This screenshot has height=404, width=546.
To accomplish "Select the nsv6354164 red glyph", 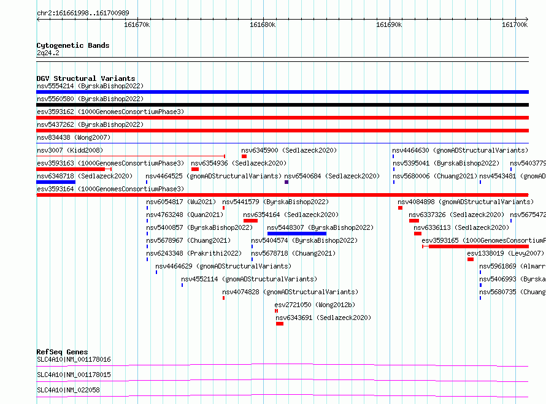I will tap(250, 221).
